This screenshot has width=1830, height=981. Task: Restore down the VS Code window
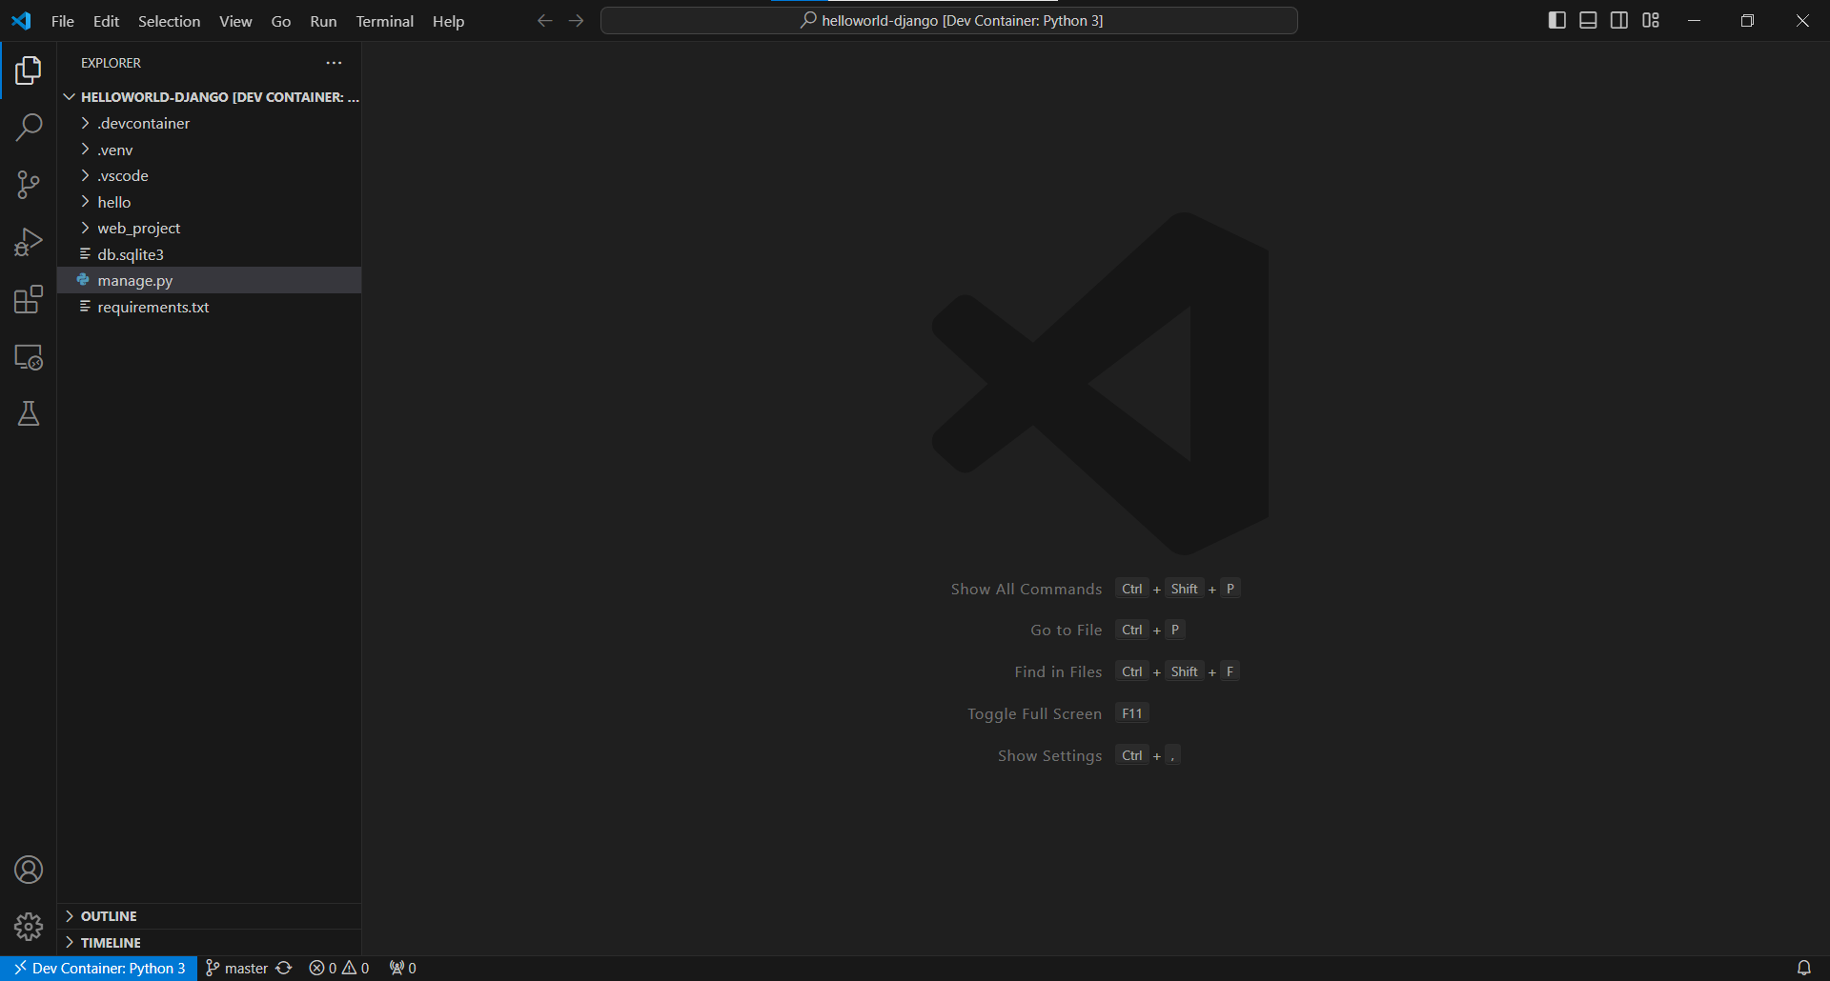click(x=1747, y=20)
